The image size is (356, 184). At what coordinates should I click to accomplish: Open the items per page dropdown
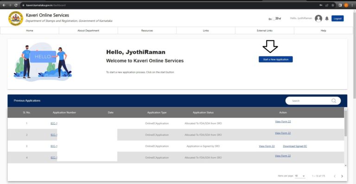[300, 176]
